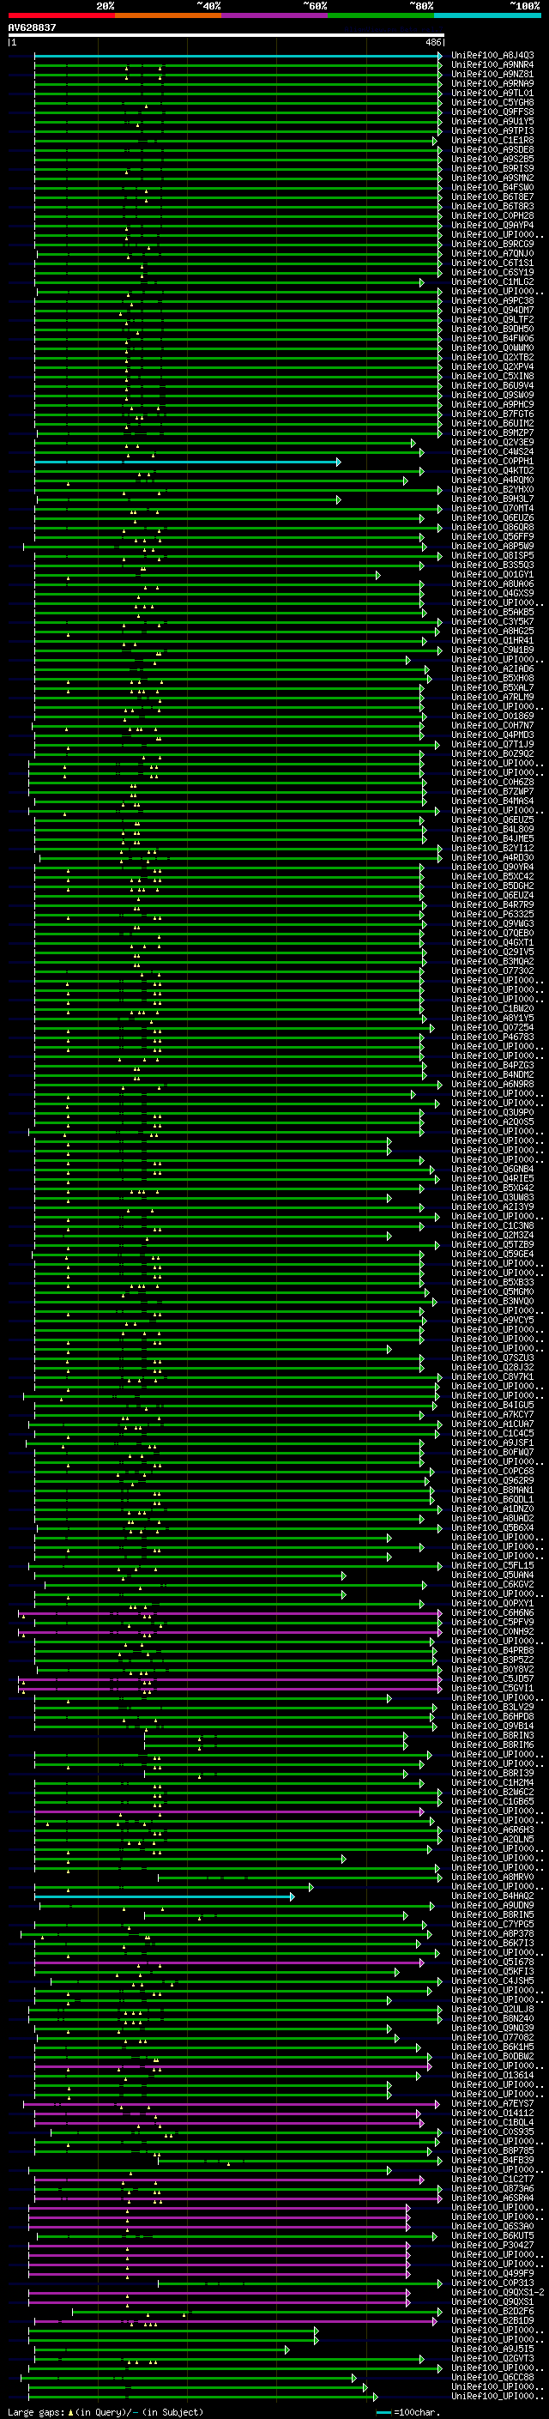The height and width of the screenshot is (2419, 549).
Task: Click hit label UniRef100_O77302
Action: point(492,971)
